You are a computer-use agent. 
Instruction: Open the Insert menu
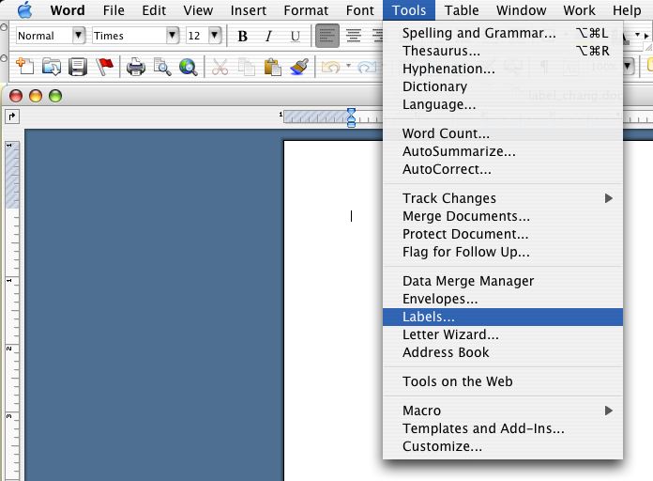(x=249, y=10)
